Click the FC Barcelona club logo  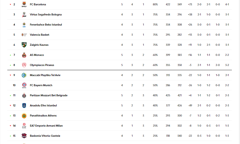coord(24,4)
